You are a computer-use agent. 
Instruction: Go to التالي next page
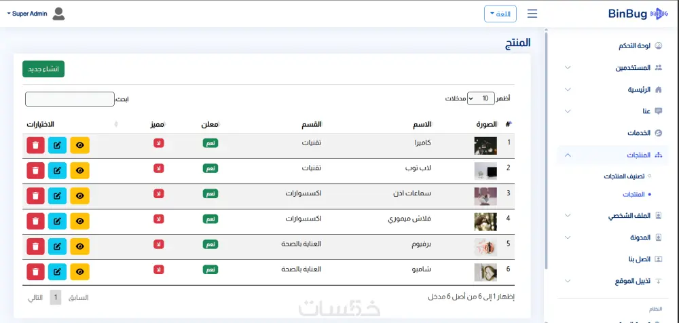coord(35,298)
